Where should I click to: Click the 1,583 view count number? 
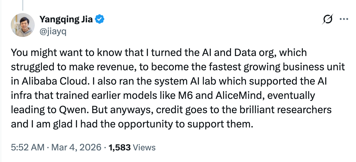click(120, 147)
